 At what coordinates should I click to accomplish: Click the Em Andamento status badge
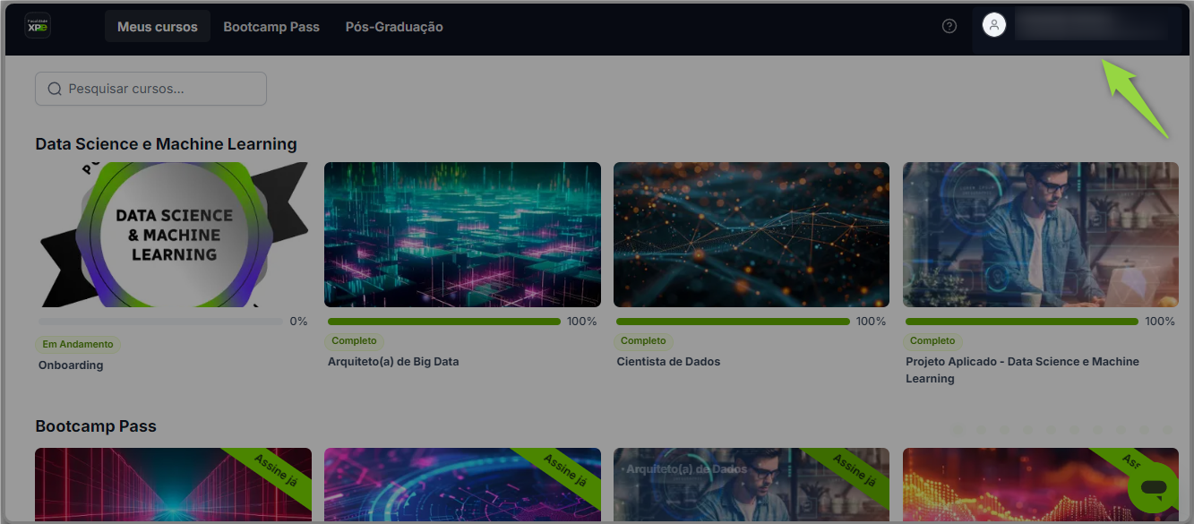coord(78,344)
